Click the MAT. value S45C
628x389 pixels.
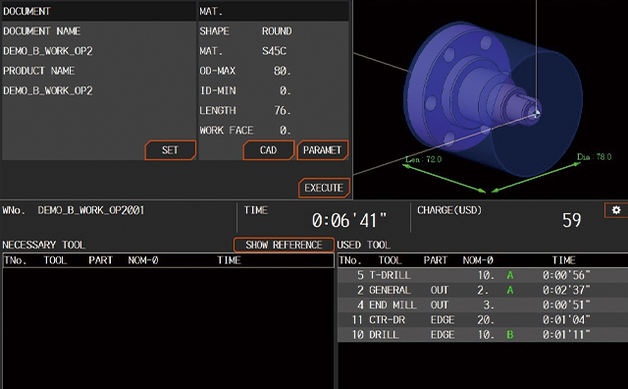point(274,51)
